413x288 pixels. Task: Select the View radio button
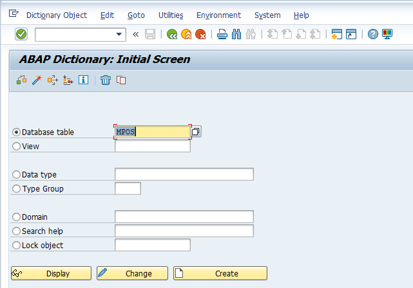(16, 146)
